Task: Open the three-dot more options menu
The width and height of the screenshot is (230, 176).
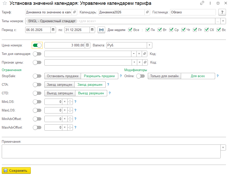Action: point(210,3)
